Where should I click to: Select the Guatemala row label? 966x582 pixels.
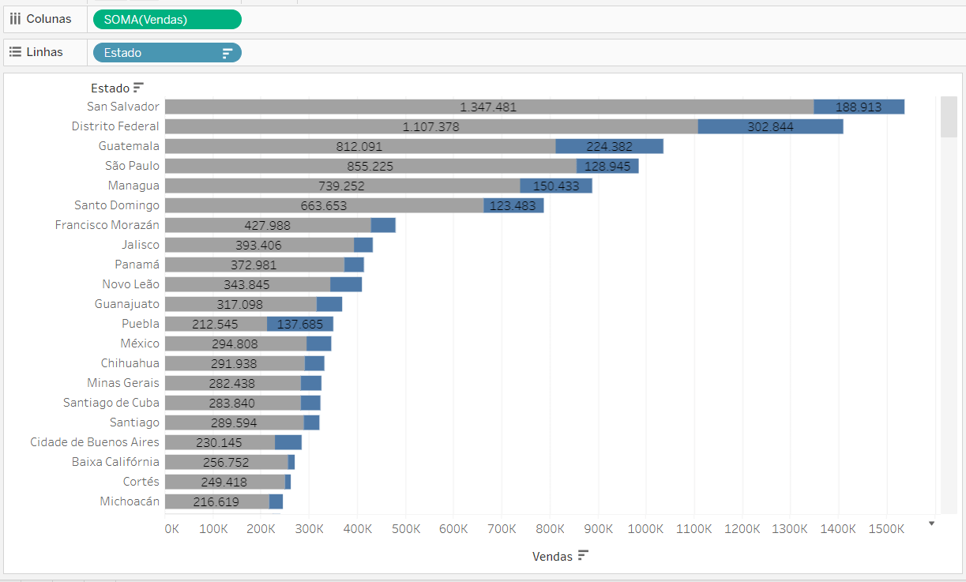[129, 146]
